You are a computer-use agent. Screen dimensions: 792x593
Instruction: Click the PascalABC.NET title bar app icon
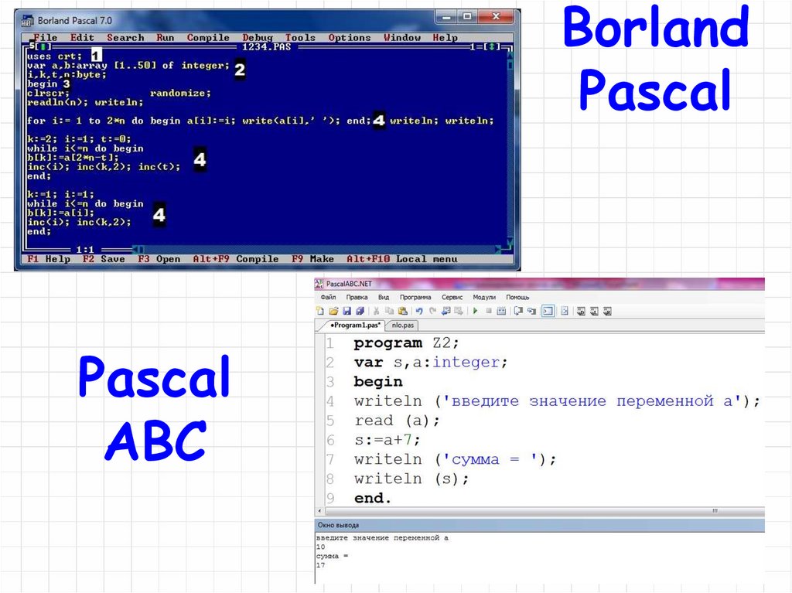(319, 284)
